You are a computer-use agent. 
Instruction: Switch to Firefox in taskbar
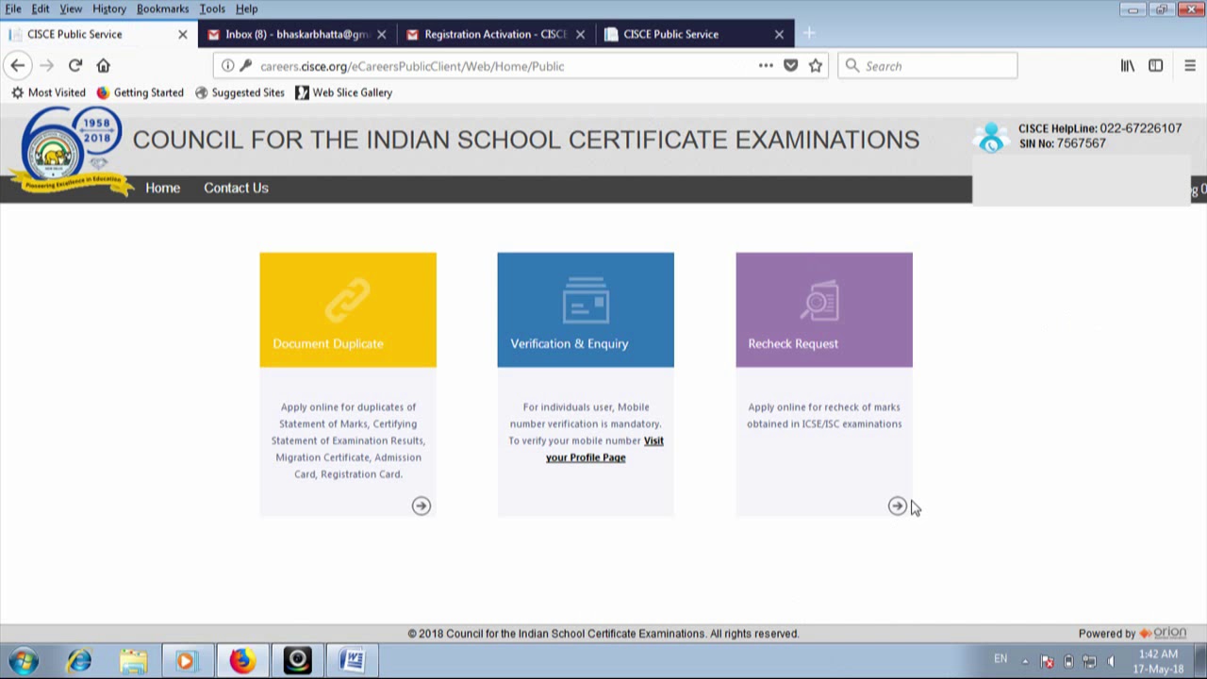(242, 661)
